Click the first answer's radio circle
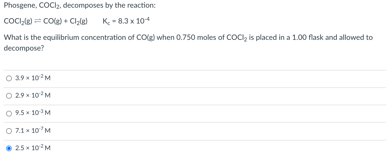 [9, 78]
